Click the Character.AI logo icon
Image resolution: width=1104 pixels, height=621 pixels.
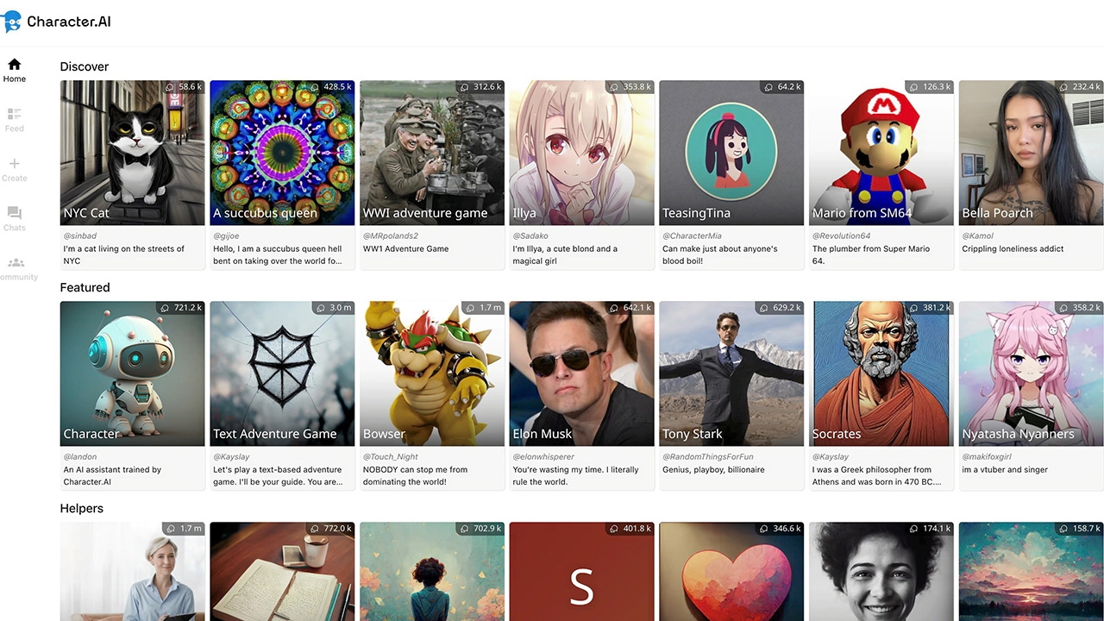(x=12, y=22)
